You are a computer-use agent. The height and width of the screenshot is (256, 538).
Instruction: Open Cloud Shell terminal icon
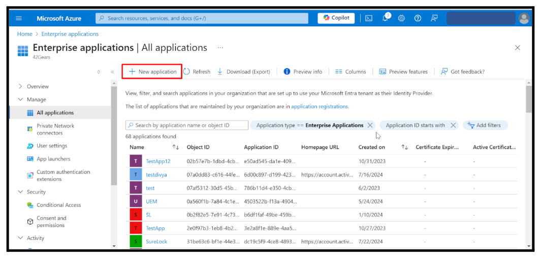coord(369,18)
